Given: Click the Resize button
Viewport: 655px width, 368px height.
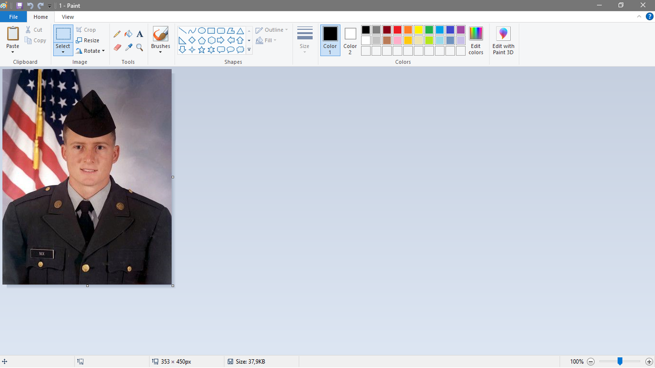Looking at the screenshot, I should pyautogui.click(x=88, y=40).
